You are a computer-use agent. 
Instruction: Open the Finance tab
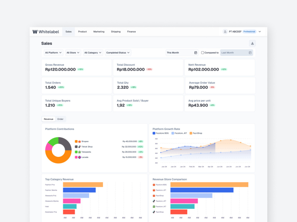pyautogui.click(x=132, y=32)
